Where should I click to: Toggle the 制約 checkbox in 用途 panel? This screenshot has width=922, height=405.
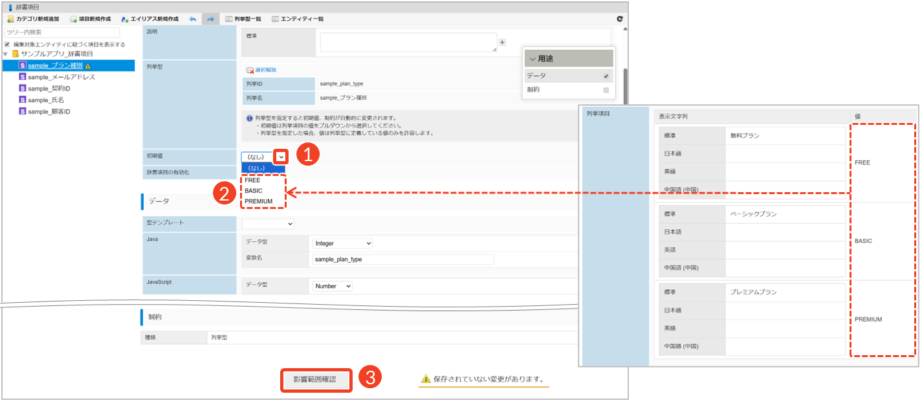[x=606, y=90]
